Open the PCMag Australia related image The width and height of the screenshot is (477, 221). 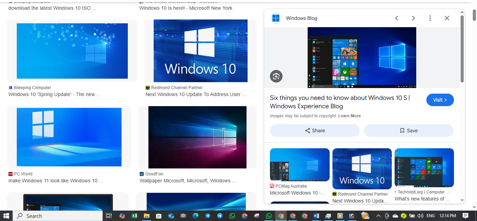coord(300,165)
